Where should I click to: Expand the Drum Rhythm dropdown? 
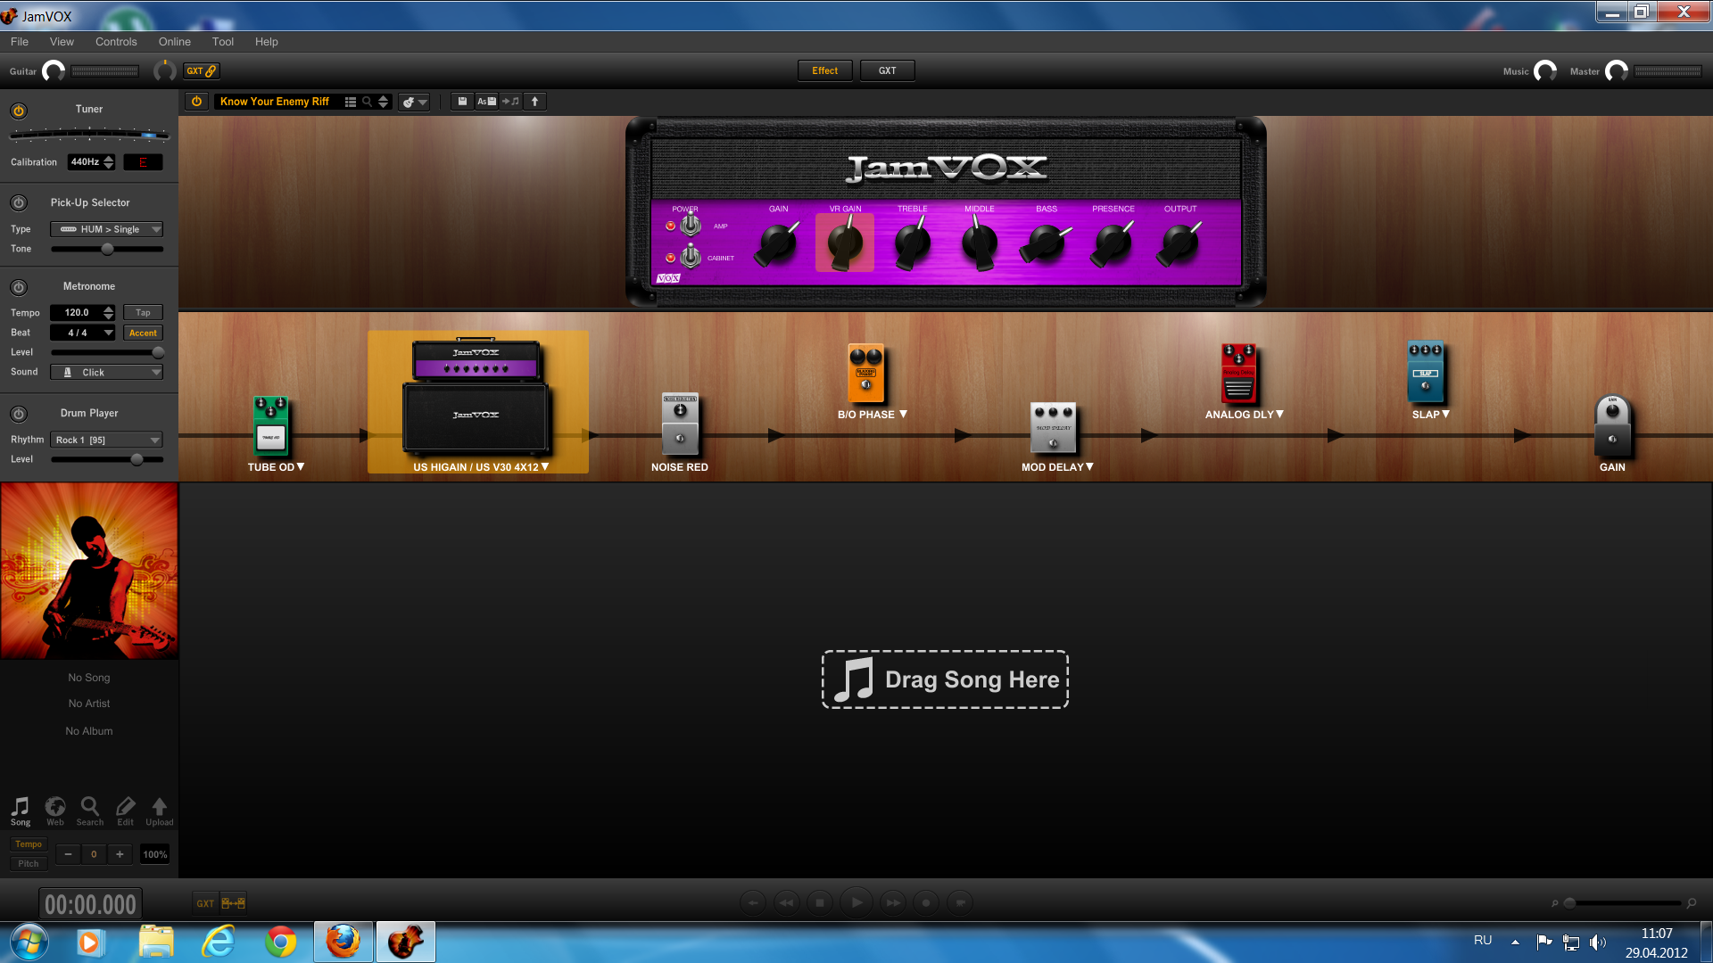[x=107, y=440]
